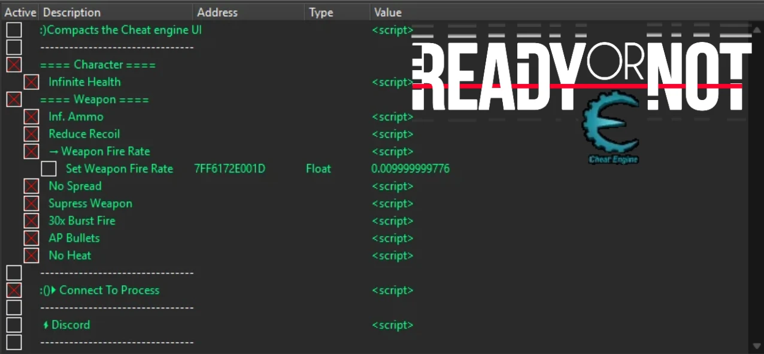
Task: Click the <script> value of Reduce Recoil
Action: [x=392, y=134]
